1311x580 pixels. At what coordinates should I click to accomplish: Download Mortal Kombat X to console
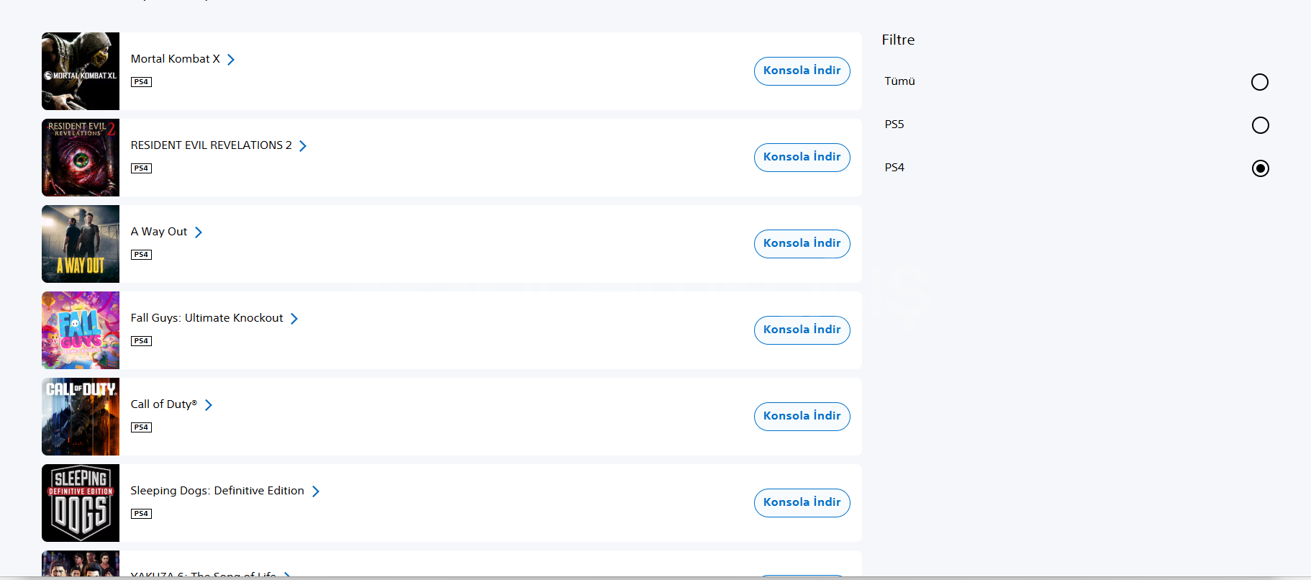pos(802,71)
